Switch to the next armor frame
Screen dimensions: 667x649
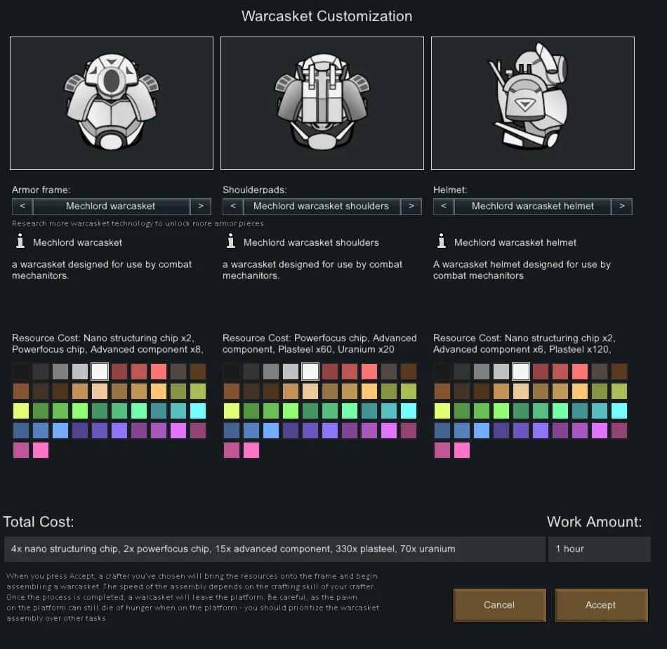(201, 206)
